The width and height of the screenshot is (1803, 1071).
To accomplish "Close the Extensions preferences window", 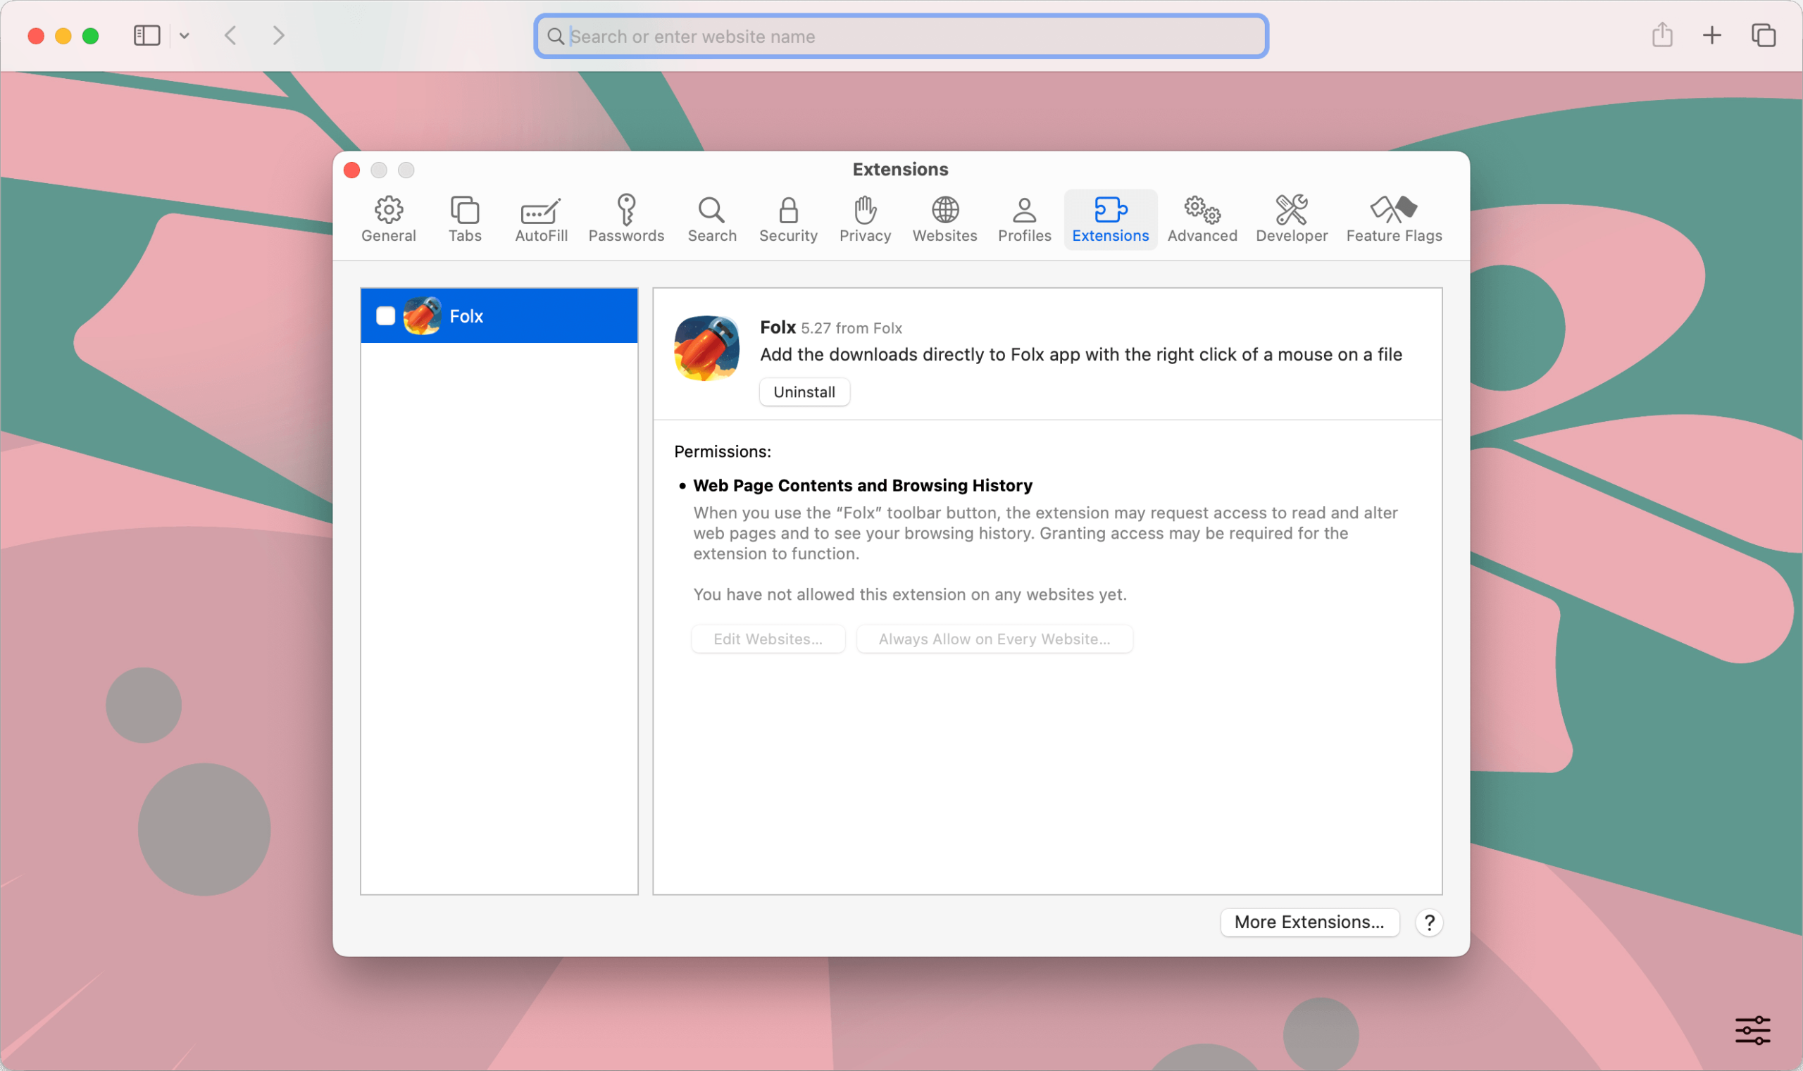I will point(352,170).
